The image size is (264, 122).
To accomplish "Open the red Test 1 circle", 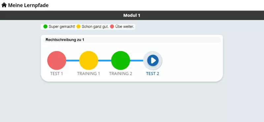I will tap(57, 60).
